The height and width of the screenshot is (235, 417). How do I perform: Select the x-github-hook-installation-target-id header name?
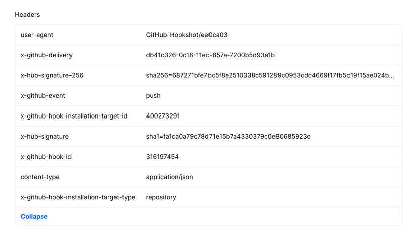[74, 116]
